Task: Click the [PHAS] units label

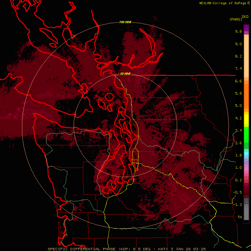Action: pyautogui.click(x=236, y=19)
